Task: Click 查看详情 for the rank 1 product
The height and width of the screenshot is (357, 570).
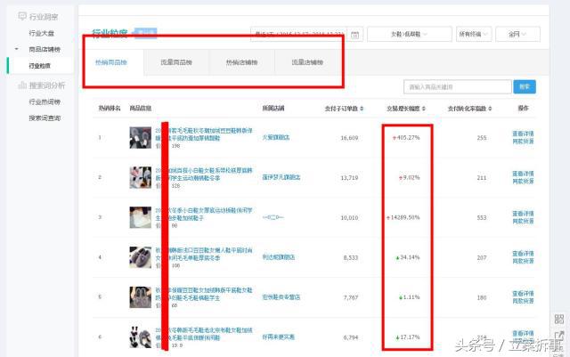Action: (523, 134)
